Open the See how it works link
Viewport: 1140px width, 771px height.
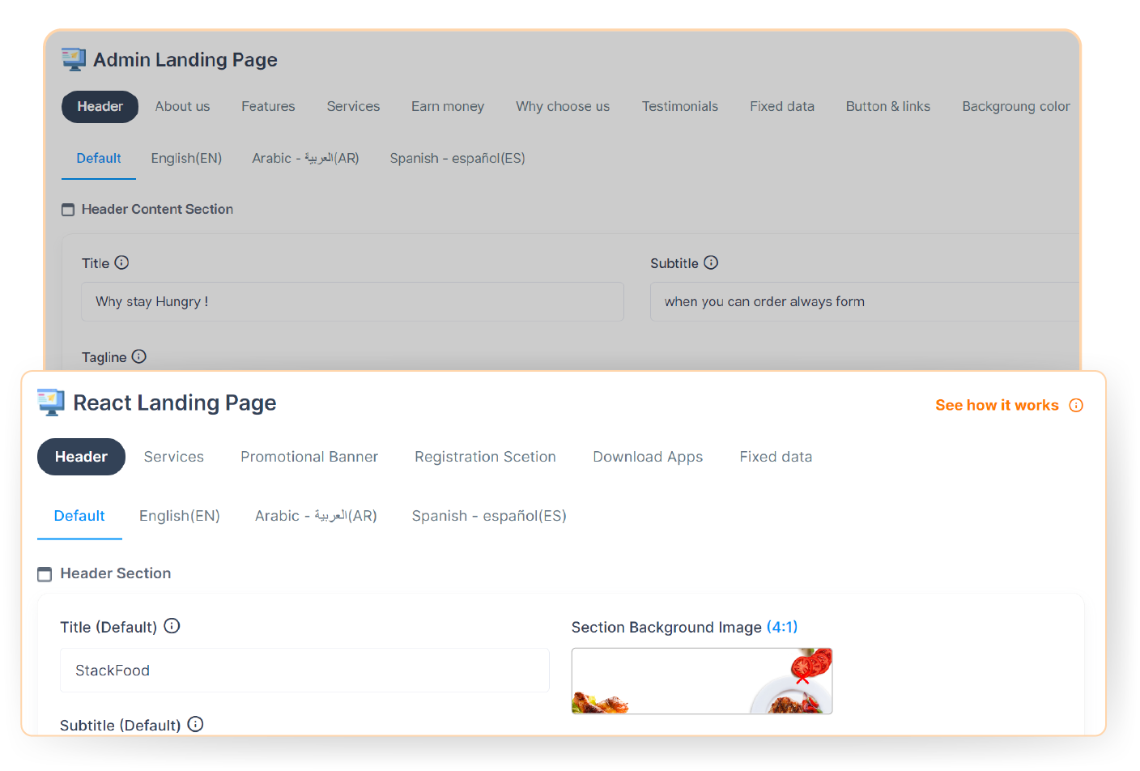tap(997, 405)
